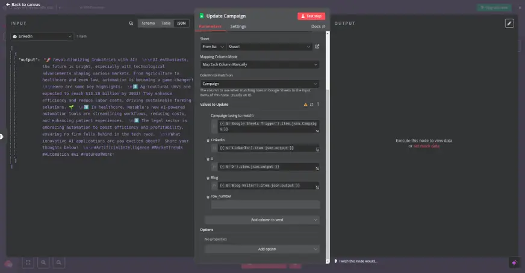Screen dimensions: 525x273
Task: Switch input view to Table
Action: click(x=165, y=23)
